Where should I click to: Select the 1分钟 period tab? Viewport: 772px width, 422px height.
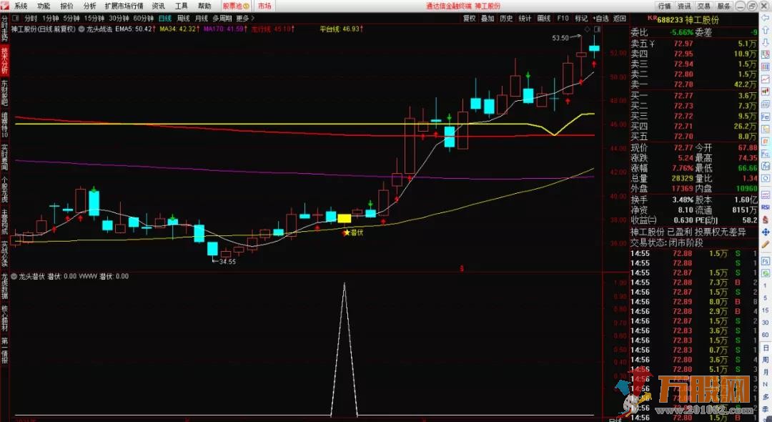pos(51,19)
